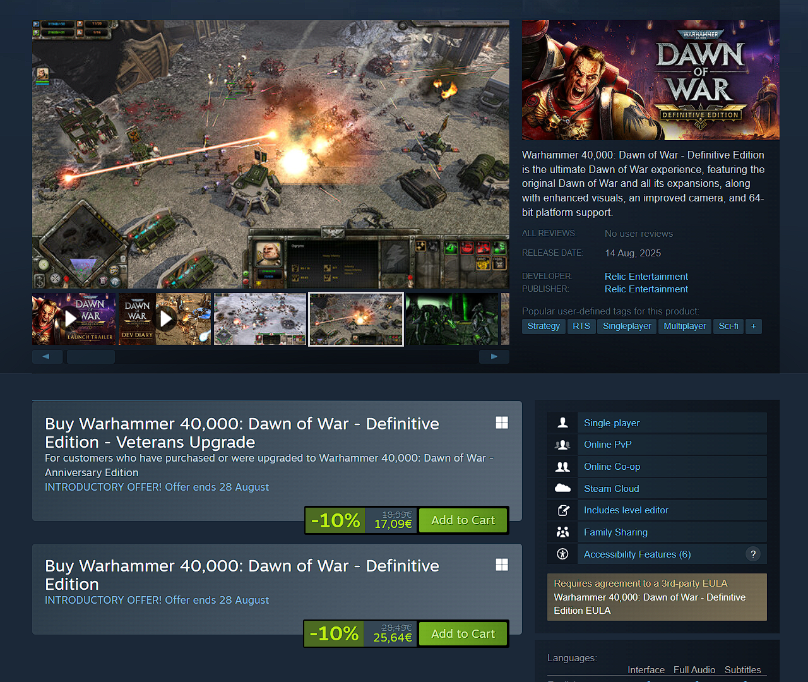The height and width of the screenshot is (682, 808).
Task: Browse the Singleplayer tag
Action: click(627, 326)
